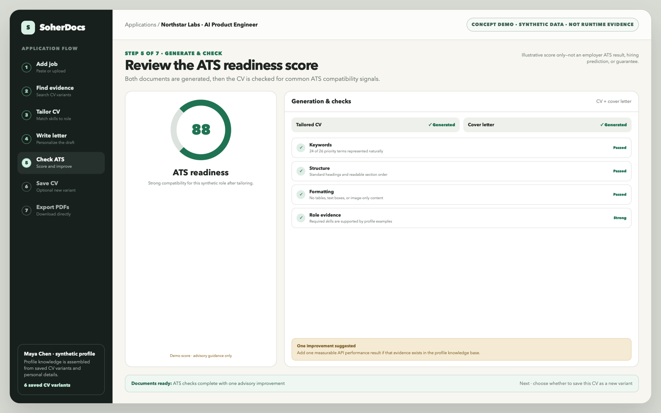Click the Strong compatibility description text
661x413 pixels.
click(201, 183)
